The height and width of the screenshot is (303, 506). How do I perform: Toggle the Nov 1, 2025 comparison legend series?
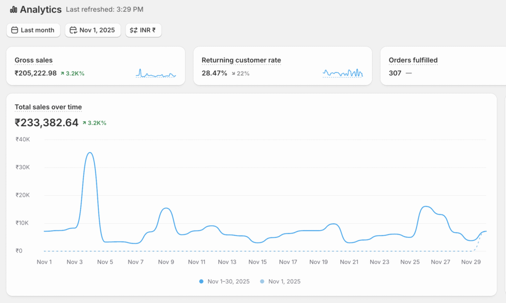tap(281, 281)
